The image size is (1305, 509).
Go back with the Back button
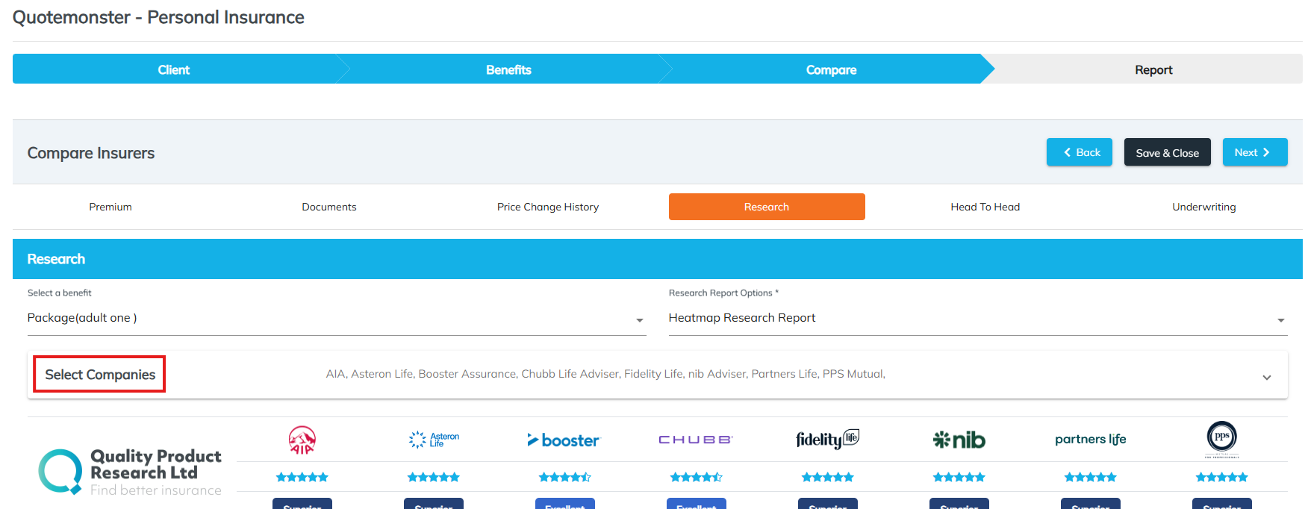1080,152
